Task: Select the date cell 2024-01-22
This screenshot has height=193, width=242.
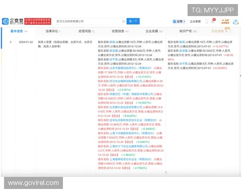Action: click(26, 42)
